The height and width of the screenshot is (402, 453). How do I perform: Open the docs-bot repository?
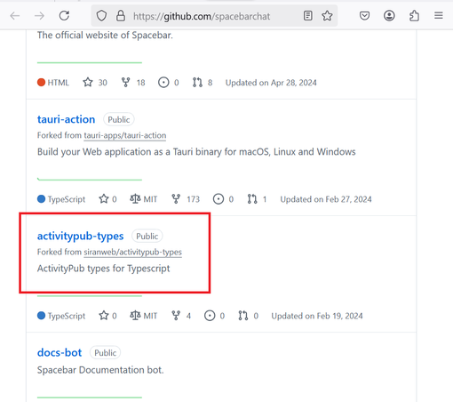pos(60,352)
